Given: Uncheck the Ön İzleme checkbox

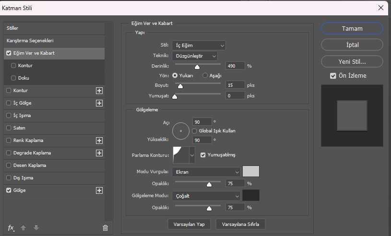Looking at the screenshot, I should [333, 76].
